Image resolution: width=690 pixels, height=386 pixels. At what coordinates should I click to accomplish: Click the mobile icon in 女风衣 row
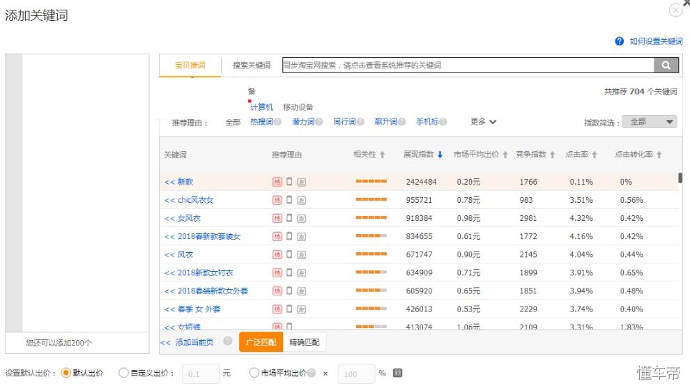click(289, 218)
